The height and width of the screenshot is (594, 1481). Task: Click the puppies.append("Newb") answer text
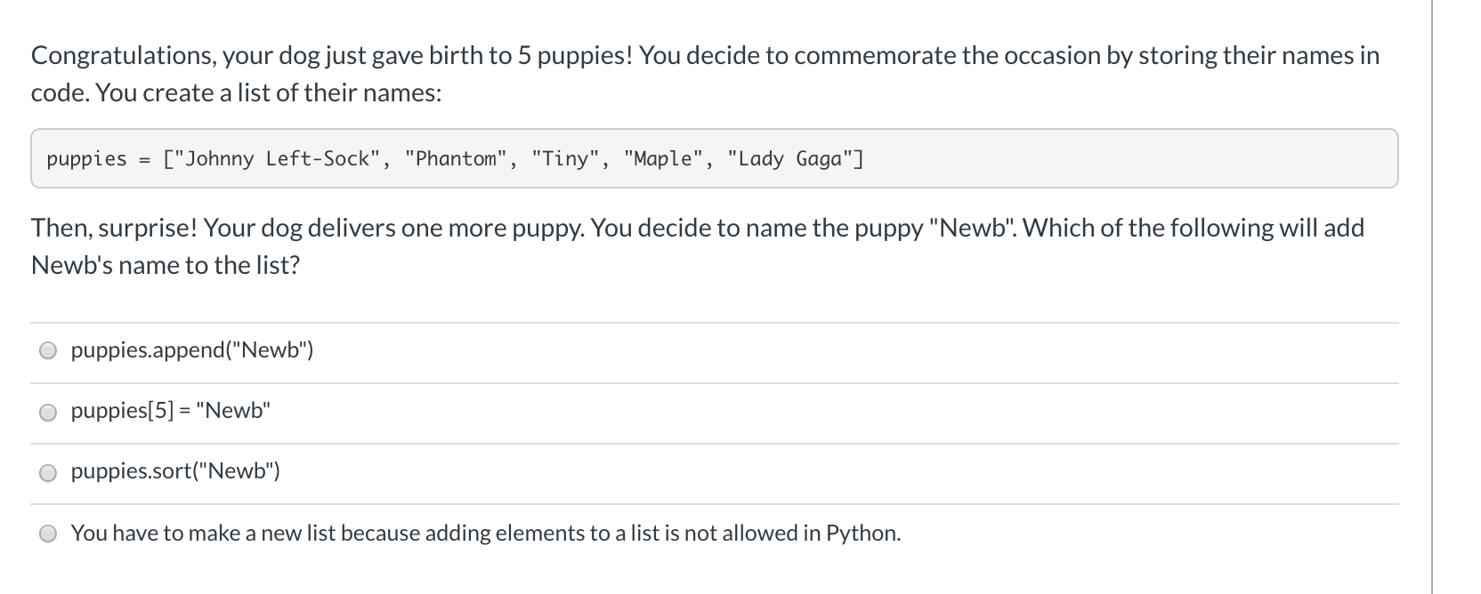coord(192,350)
